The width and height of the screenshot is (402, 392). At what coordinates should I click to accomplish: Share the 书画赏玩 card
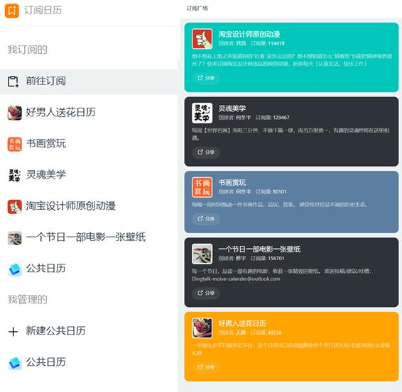206,219
